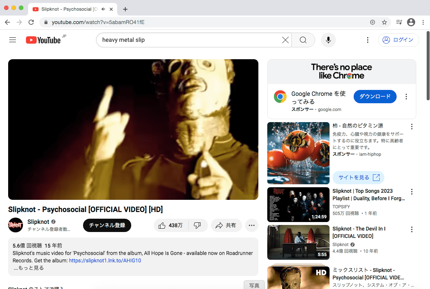Viewport: 430px width, 289px height.
Task: Click the Psychosocial video player
Action: point(133,130)
